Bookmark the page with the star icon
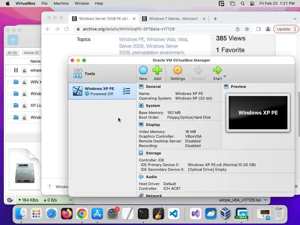Viewport: 300px width, 225px height. point(247,29)
